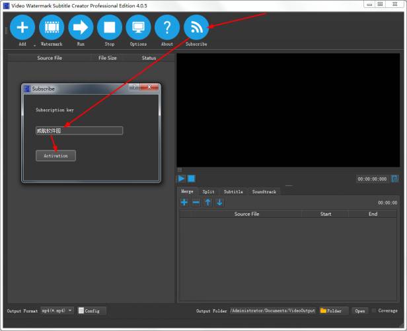
Task: Stop the video preview playback
Action: pos(192,179)
